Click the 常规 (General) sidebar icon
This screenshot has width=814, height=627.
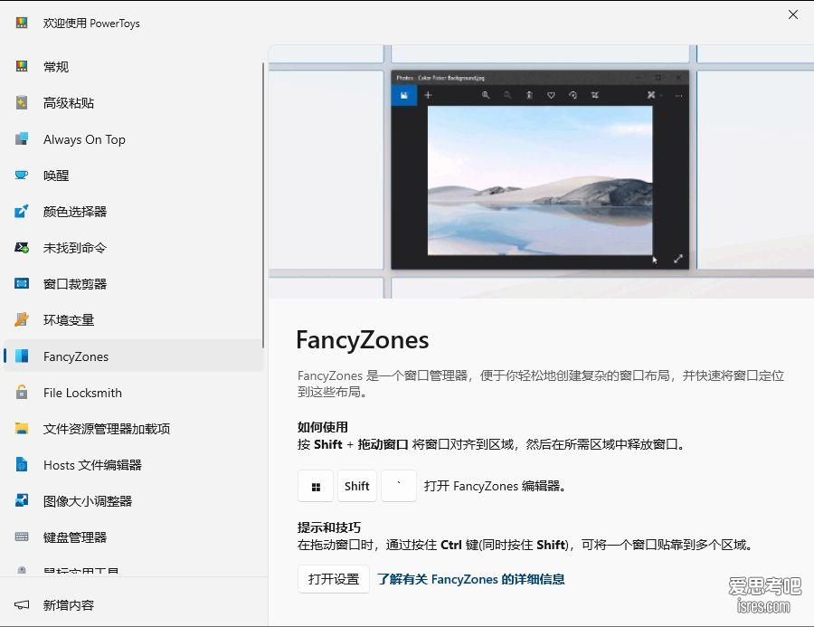pyautogui.click(x=22, y=66)
